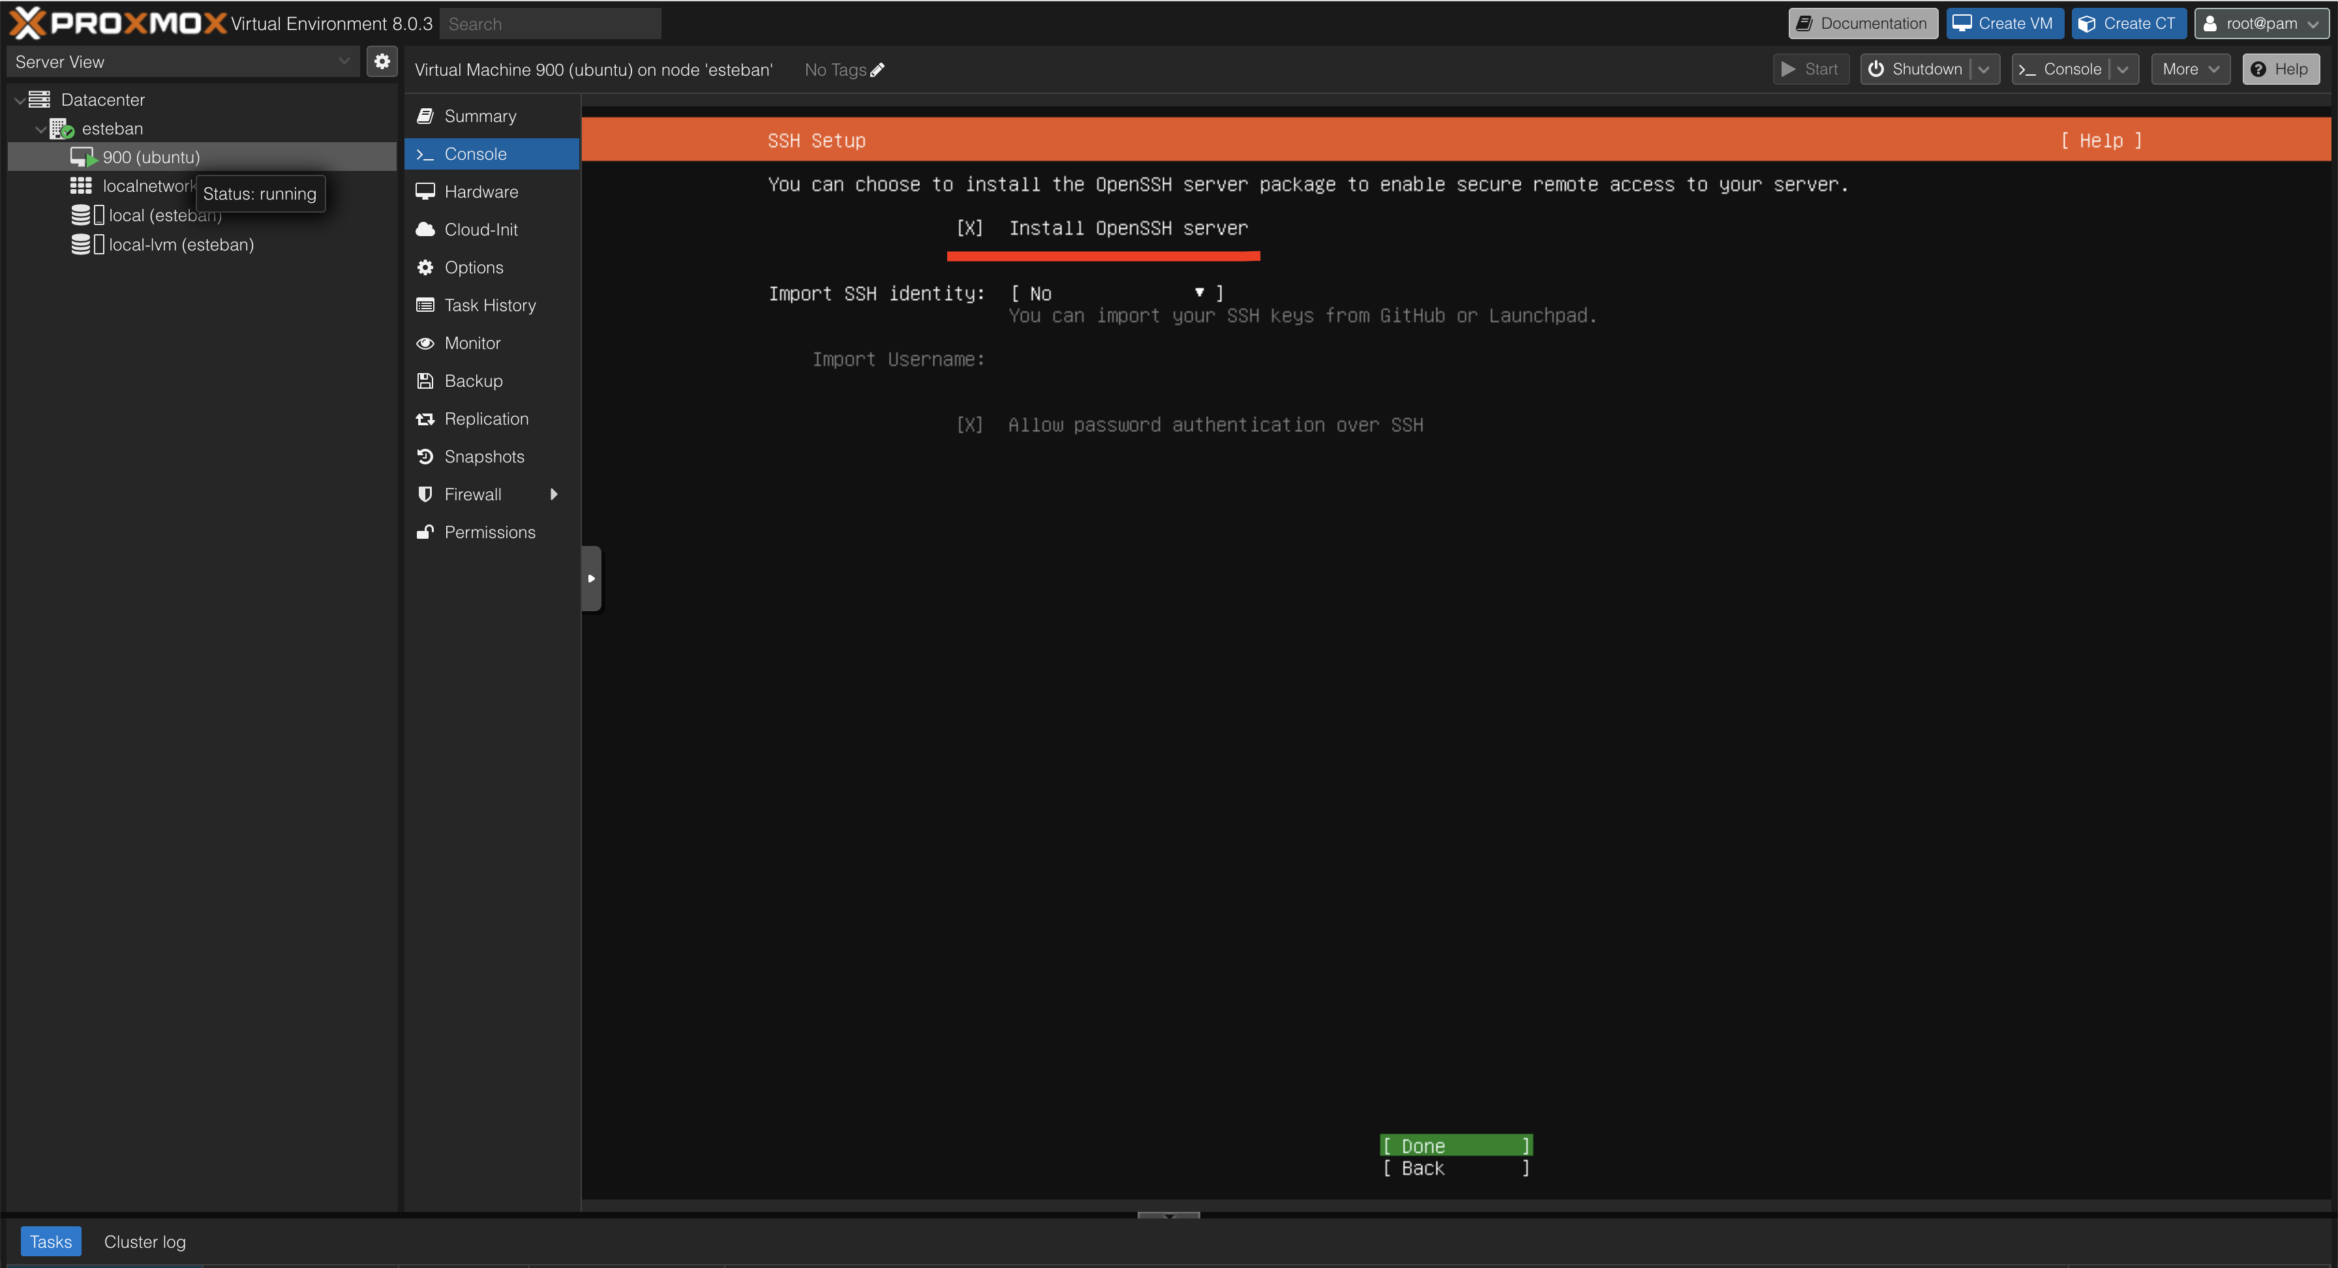Click the Start button
Viewport: 2338px width, 1268px height.
pos(1811,69)
